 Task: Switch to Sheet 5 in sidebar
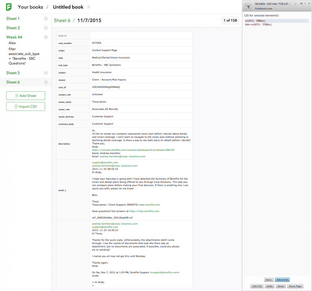13,73
